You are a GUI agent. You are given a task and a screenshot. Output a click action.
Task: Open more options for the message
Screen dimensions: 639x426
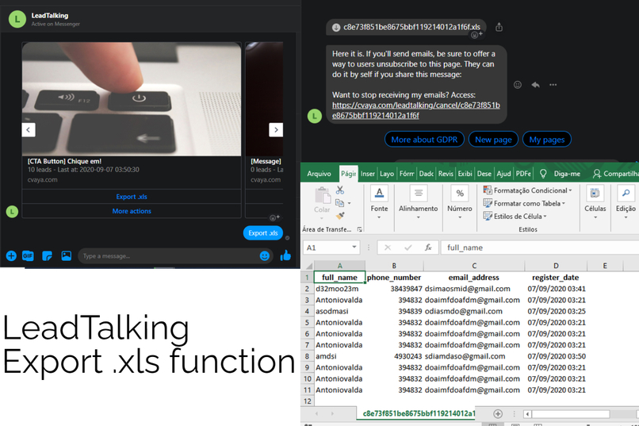pyautogui.click(x=553, y=85)
